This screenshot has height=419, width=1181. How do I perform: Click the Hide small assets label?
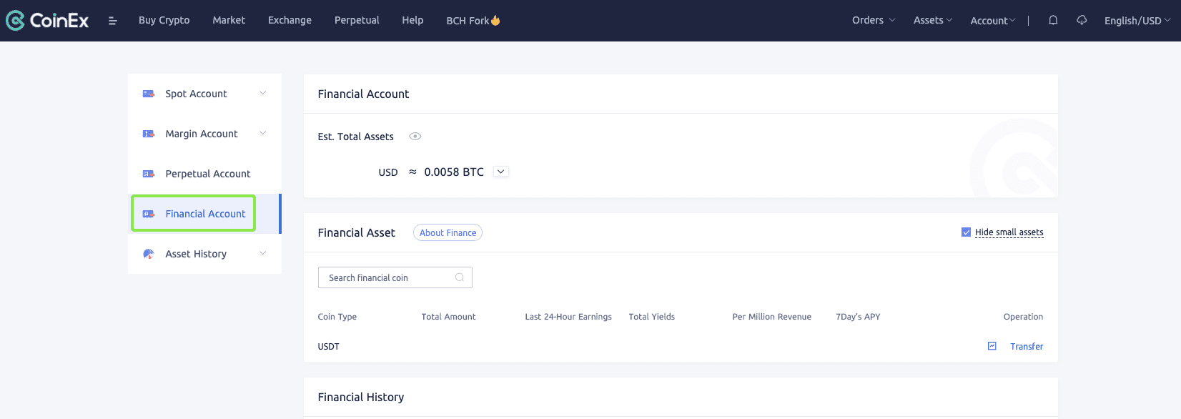point(1009,232)
